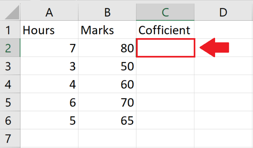Select row 4 header
The width and height of the screenshot is (253, 148).
(x=9, y=85)
